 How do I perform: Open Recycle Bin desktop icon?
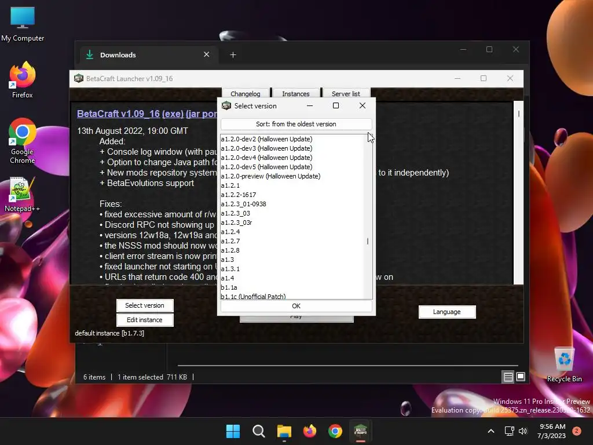click(x=564, y=364)
